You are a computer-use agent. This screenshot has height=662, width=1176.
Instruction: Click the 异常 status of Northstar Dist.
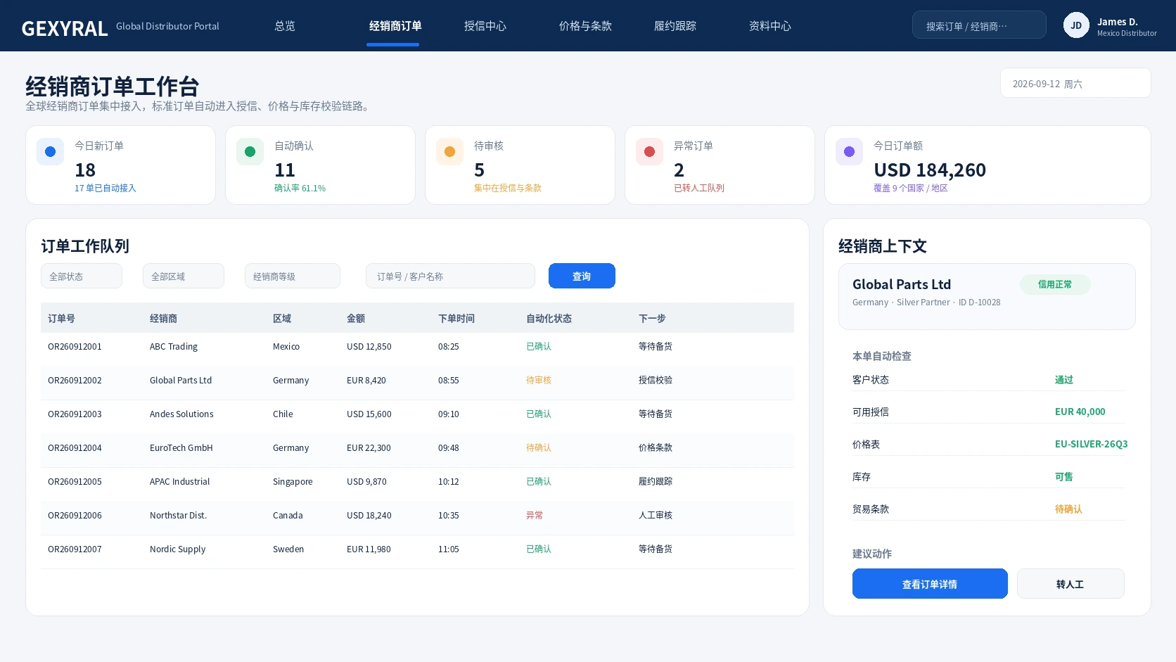point(535,515)
